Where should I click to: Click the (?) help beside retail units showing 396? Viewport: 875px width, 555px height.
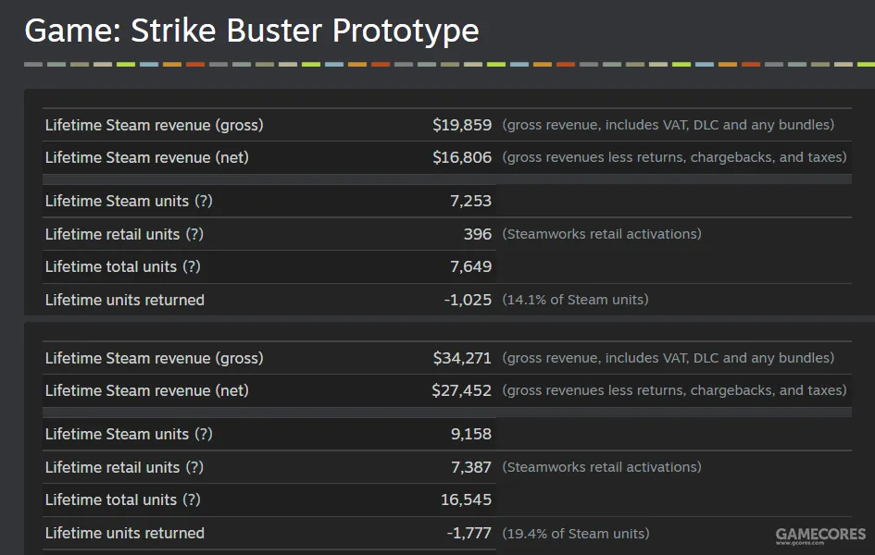[x=194, y=234]
